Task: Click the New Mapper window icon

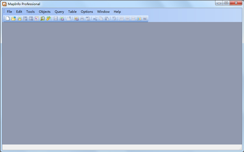Action: [x=127, y=19]
